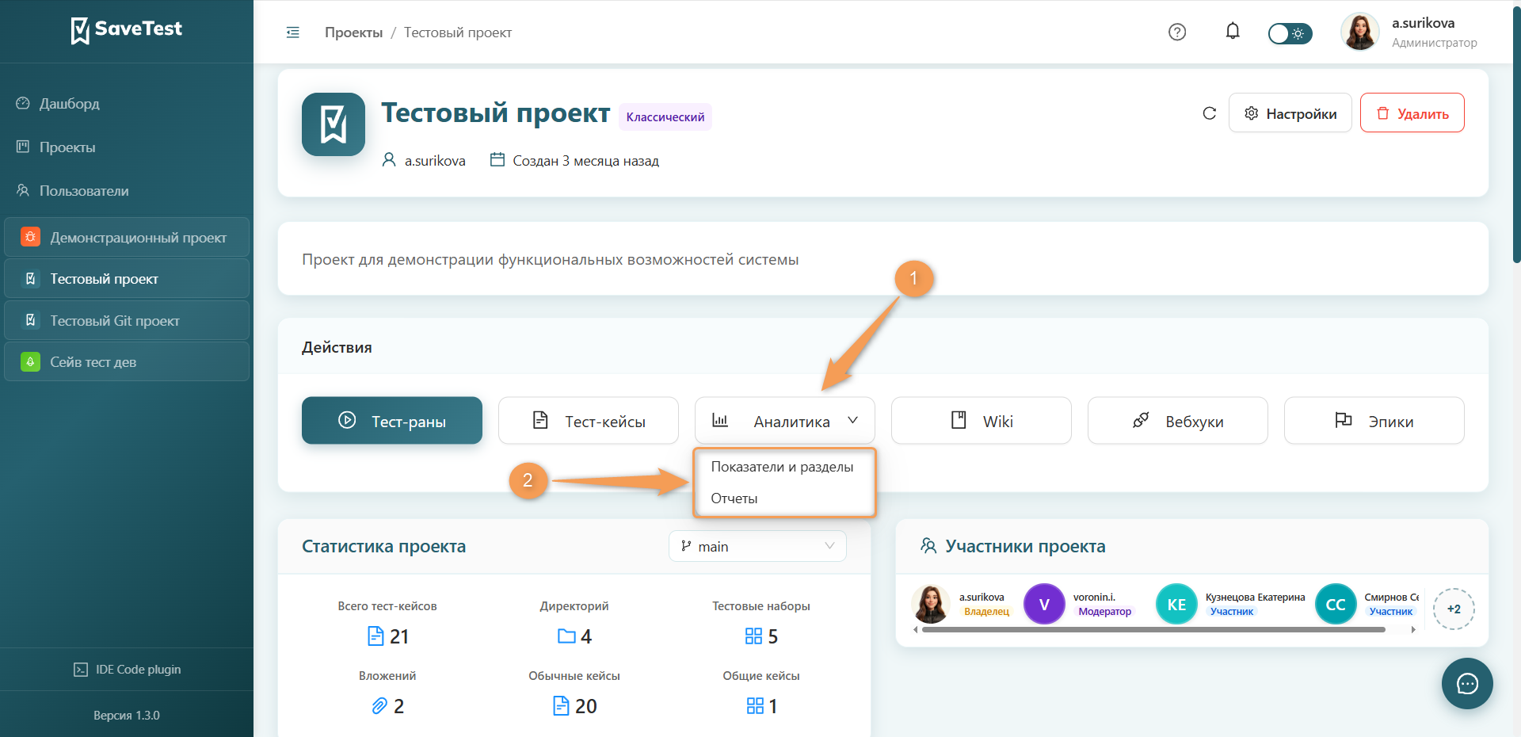Open project Настройки
The width and height of the screenshot is (1521, 737).
tap(1290, 113)
